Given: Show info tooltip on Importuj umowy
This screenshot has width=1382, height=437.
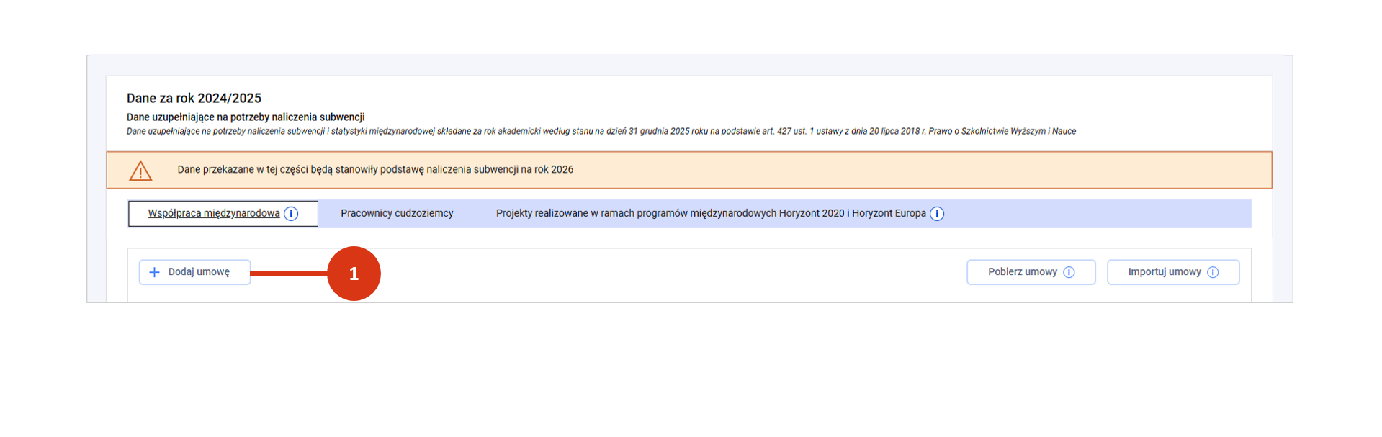Looking at the screenshot, I should (x=1213, y=272).
